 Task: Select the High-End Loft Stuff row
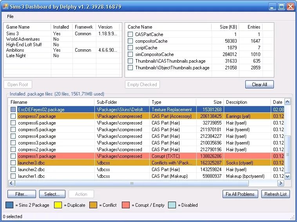tap(63, 45)
